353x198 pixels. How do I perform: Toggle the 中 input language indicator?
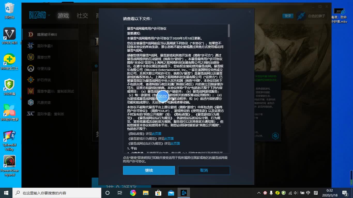point(308,193)
